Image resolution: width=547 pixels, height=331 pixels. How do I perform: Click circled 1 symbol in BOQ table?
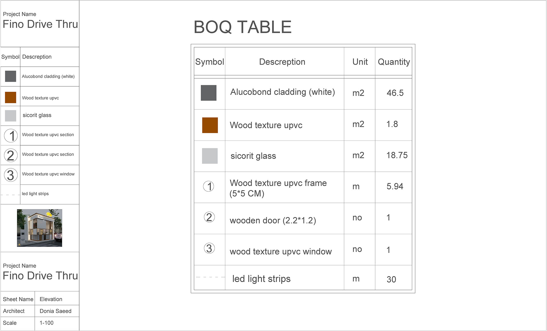209,186
